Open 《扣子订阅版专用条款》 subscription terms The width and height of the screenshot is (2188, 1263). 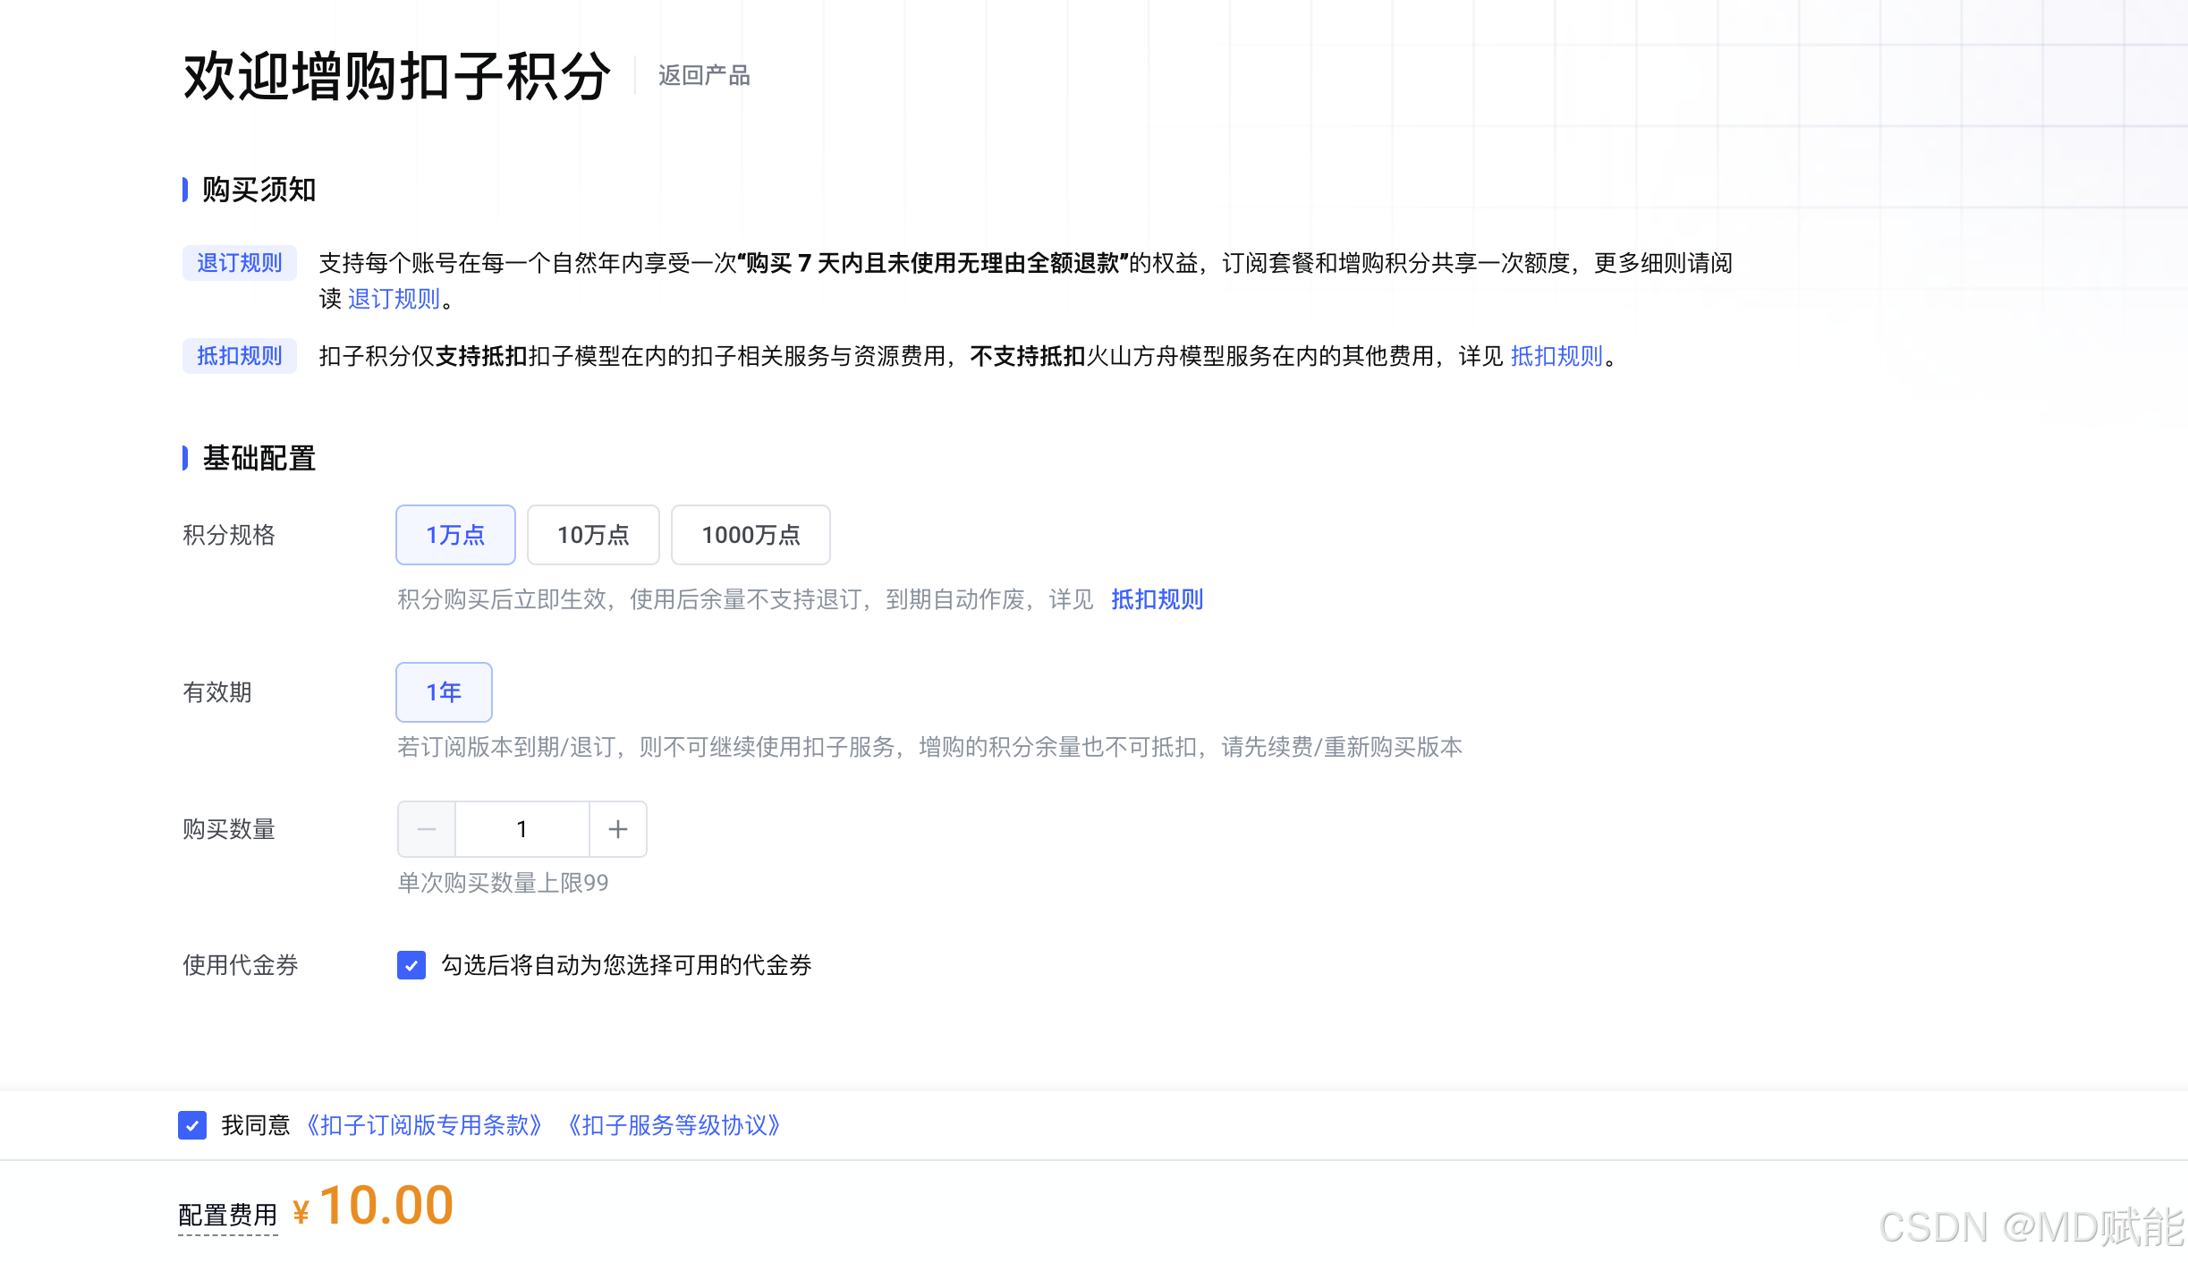click(x=424, y=1125)
